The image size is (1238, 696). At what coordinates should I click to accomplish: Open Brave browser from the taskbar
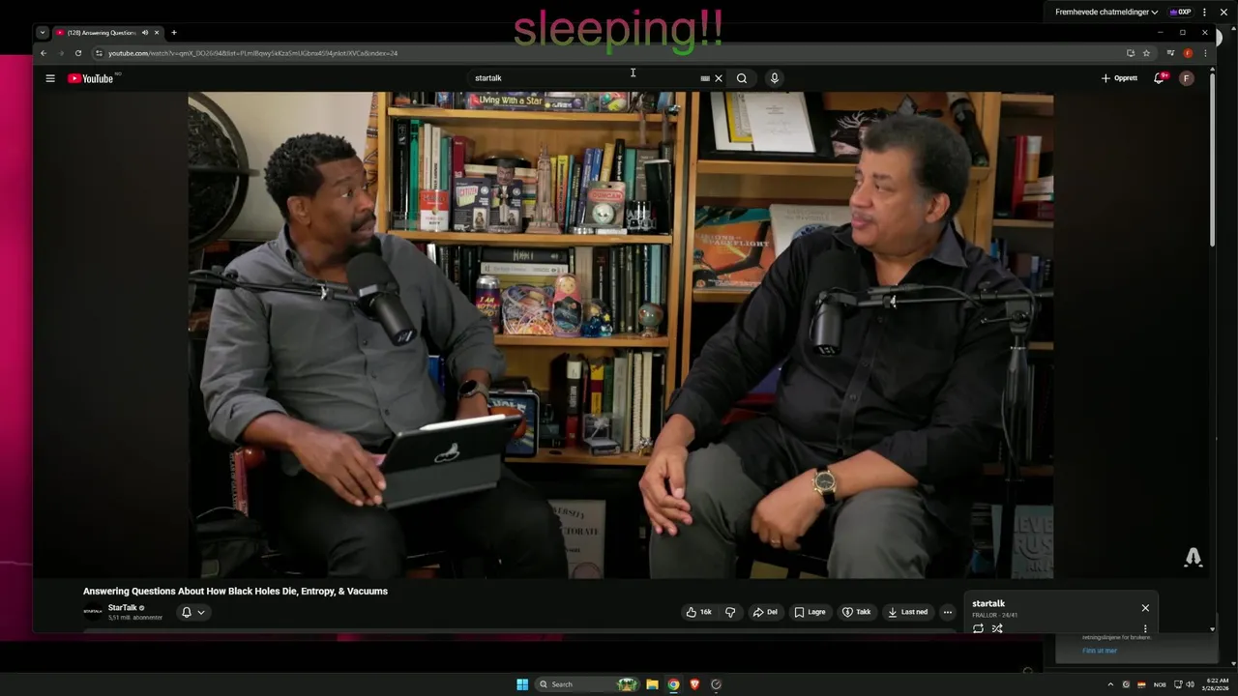coord(694,684)
